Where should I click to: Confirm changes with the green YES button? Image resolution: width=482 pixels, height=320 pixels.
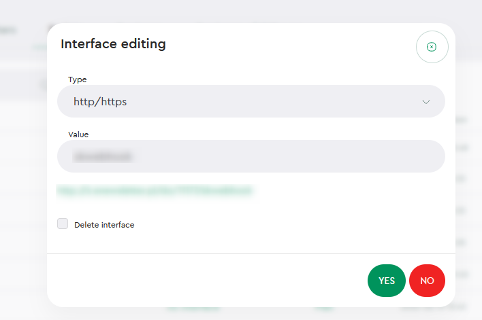click(387, 281)
